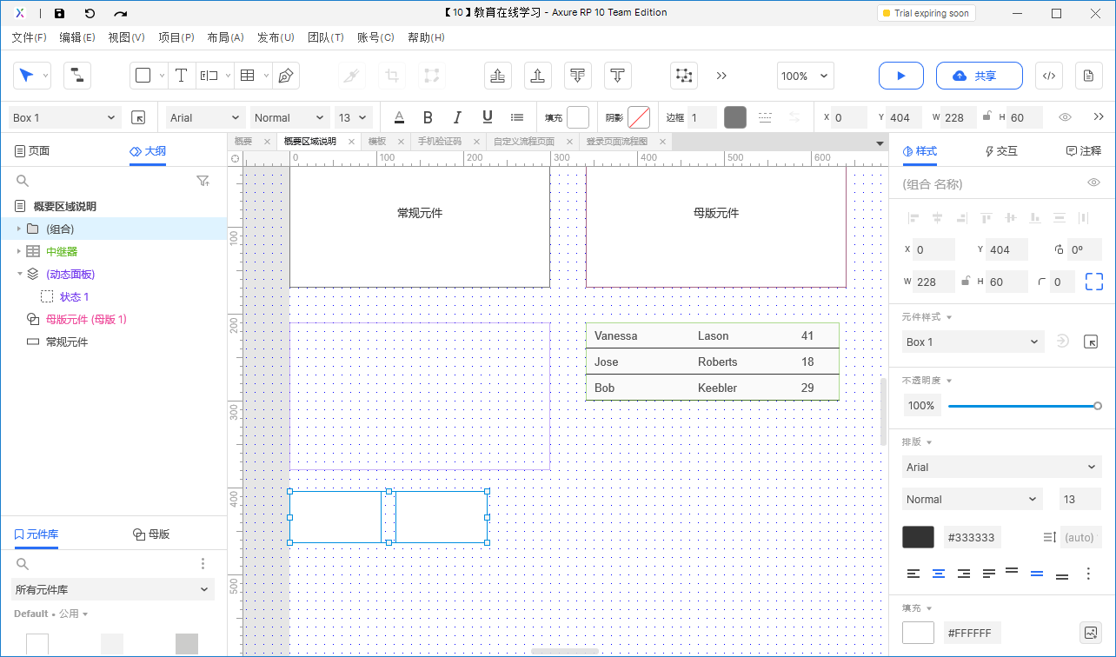Image resolution: width=1116 pixels, height=657 pixels.
Task: Select the Connector tool in the toolbar
Action: point(77,76)
